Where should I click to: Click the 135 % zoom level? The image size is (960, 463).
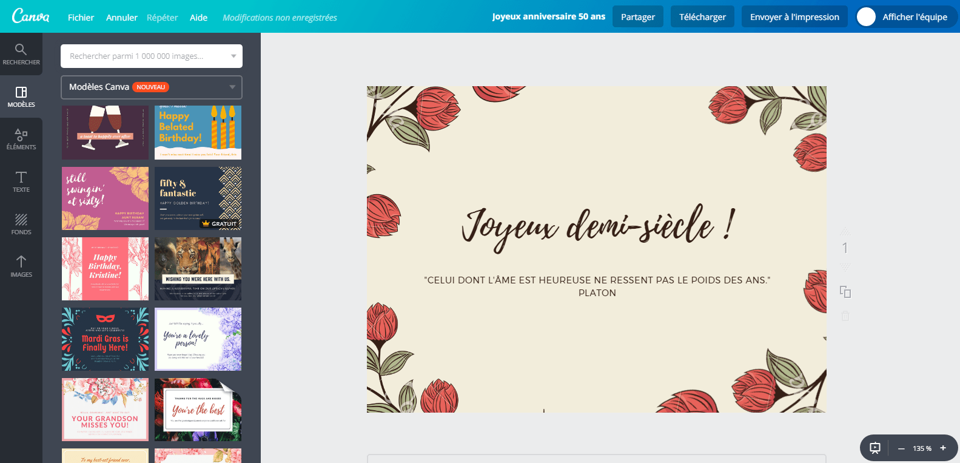922,448
